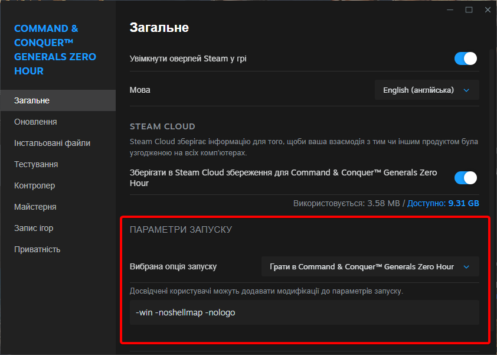The height and width of the screenshot is (355, 497).
Task: Open the Майстерня section
Action: [58, 207]
